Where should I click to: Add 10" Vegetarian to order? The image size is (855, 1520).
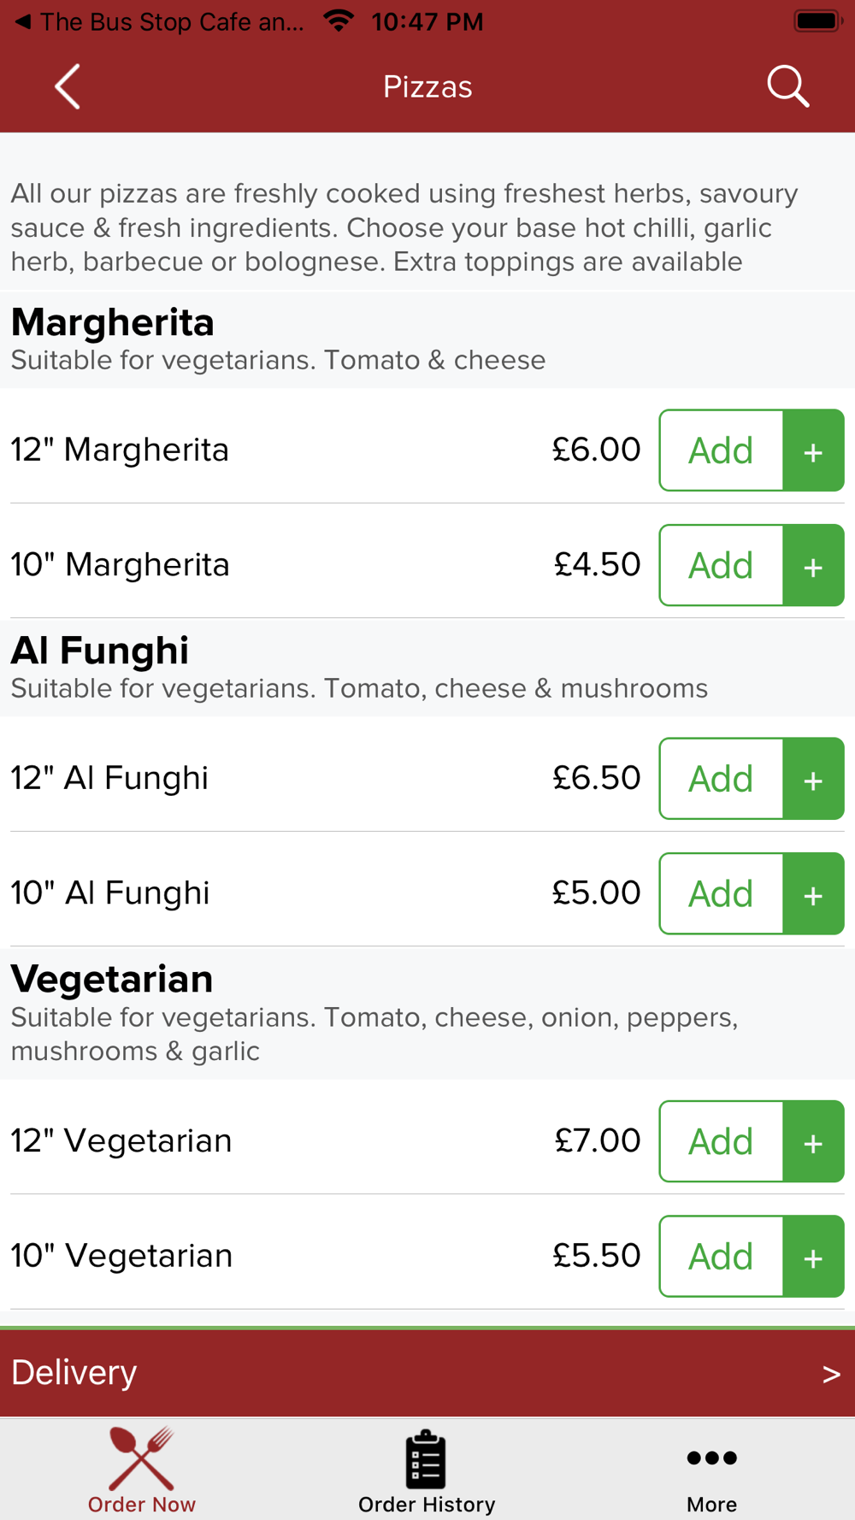click(722, 1256)
